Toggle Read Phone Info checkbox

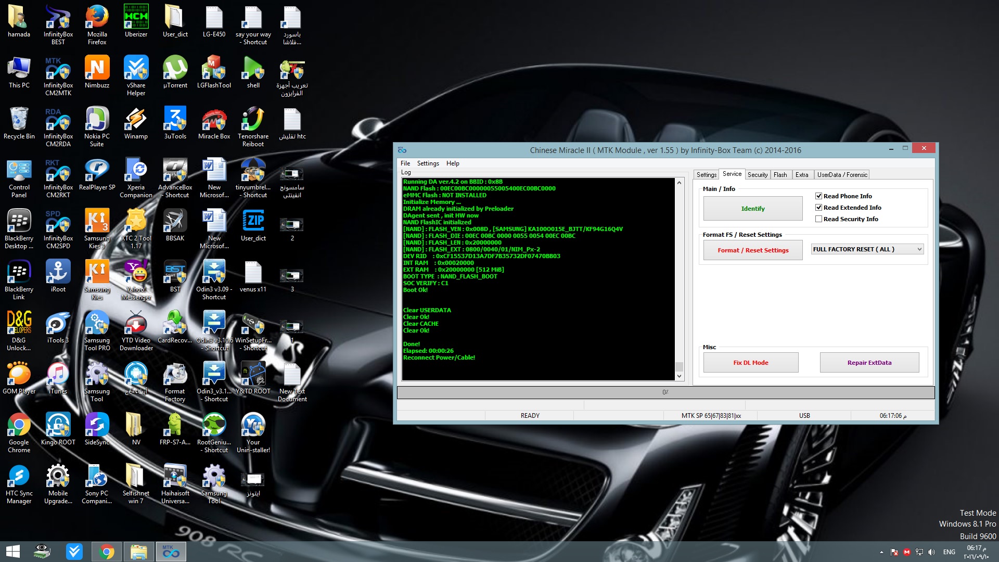[x=818, y=196]
